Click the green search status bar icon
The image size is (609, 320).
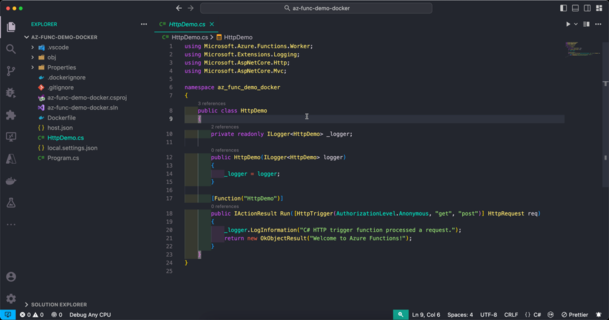[x=400, y=314]
